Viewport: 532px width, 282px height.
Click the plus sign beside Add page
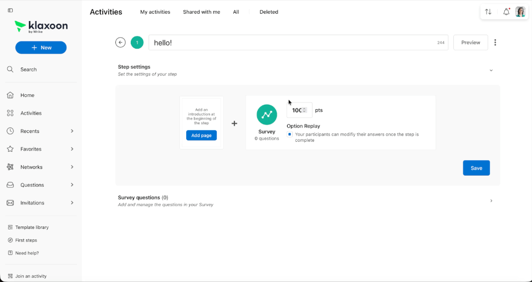tap(234, 124)
